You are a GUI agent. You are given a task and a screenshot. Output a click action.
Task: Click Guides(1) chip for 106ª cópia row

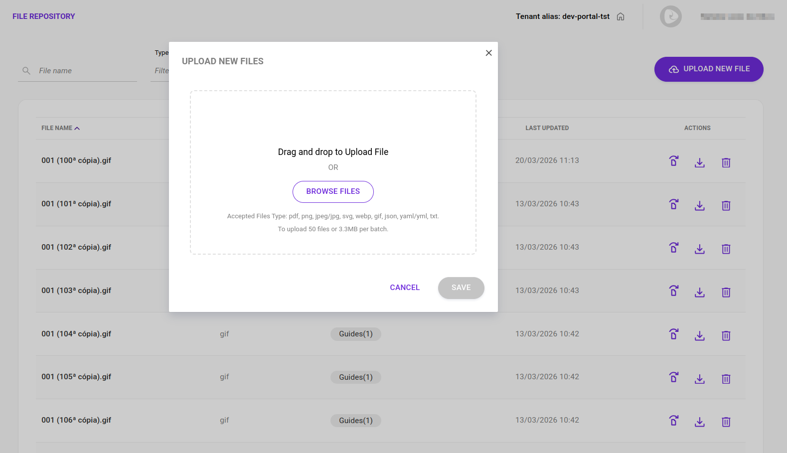(356, 421)
